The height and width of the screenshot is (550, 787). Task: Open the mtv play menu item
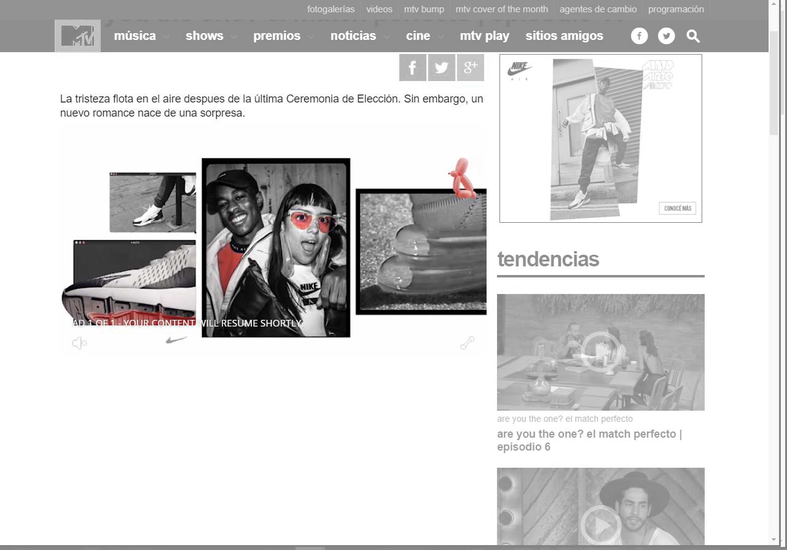[x=484, y=36]
